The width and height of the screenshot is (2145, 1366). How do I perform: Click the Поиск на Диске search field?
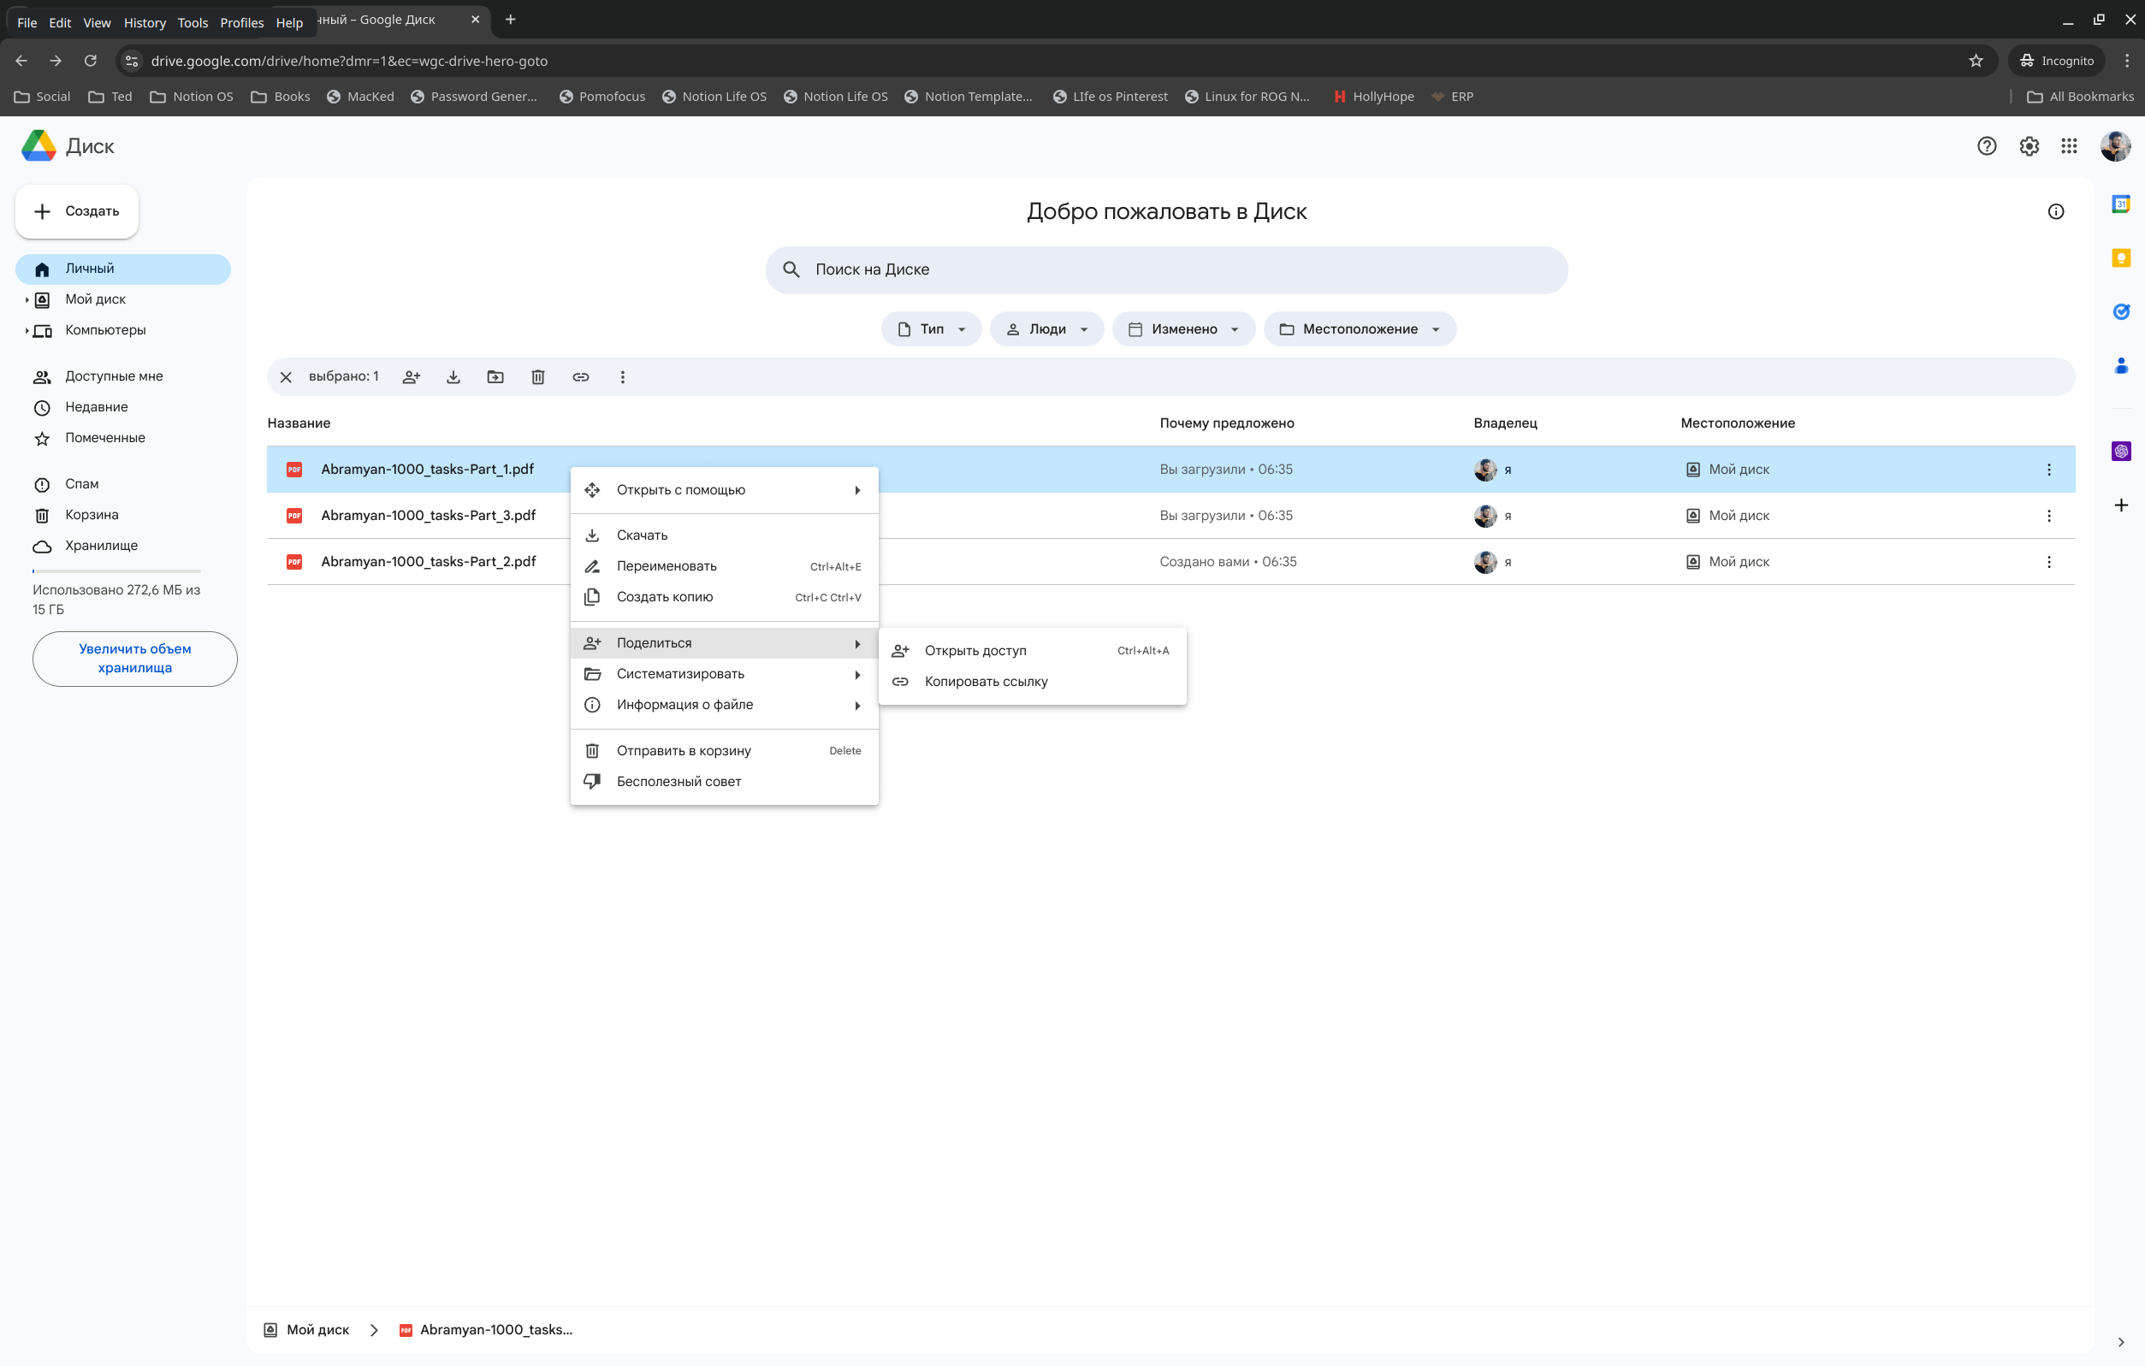click(1167, 269)
